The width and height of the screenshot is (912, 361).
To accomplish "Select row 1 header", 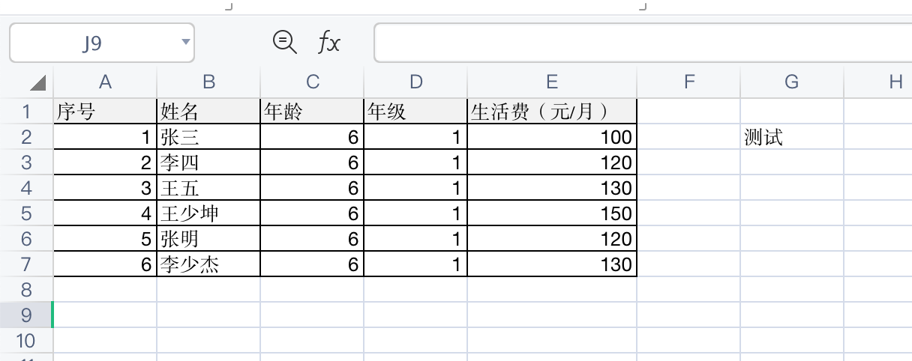I will 26,112.
